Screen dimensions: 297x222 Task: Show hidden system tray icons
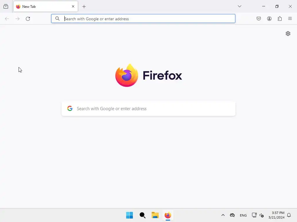coord(223,215)
